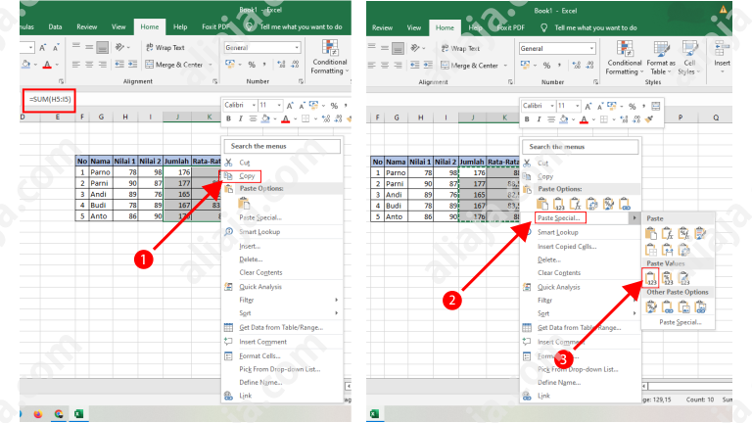The height and width of the screenshot is (423, 752).
Task: Open Quick Analysis in left window context menu
Action: 260,286
